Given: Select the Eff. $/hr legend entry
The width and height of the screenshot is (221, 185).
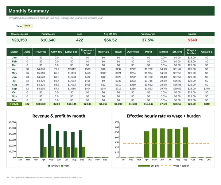Looking at the screenshot, I should [x=149, y=166].
